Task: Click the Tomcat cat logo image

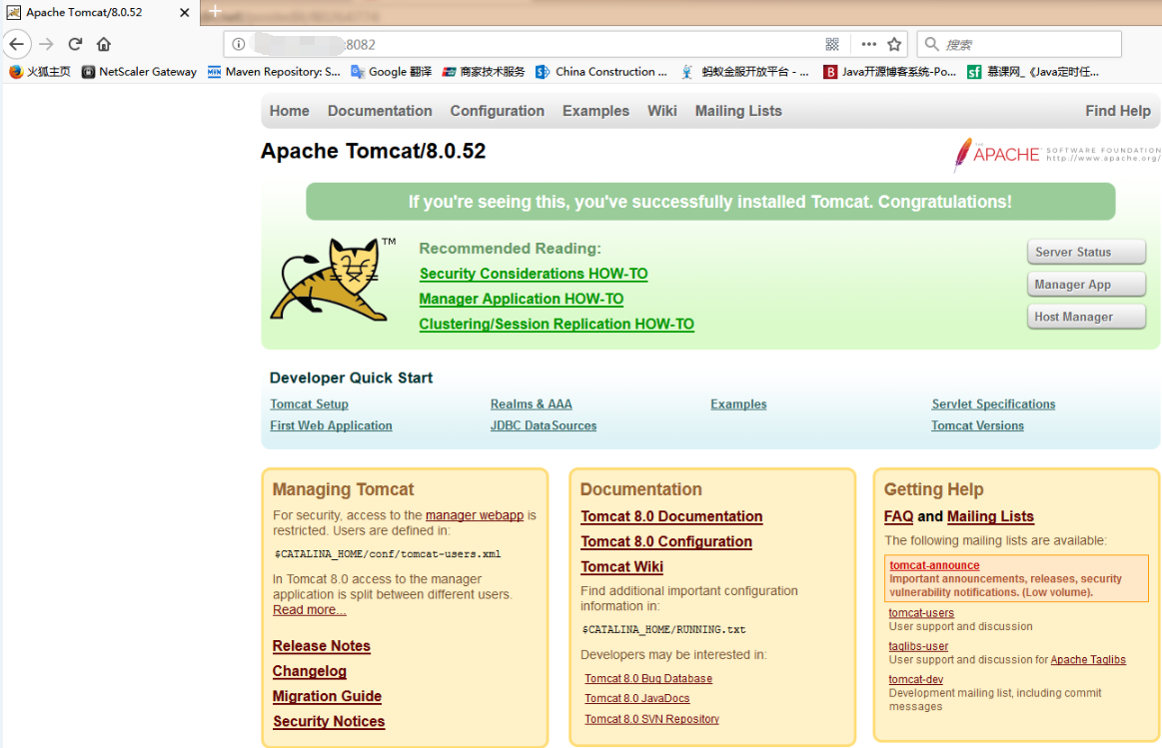Action: (x=332, y=280)
